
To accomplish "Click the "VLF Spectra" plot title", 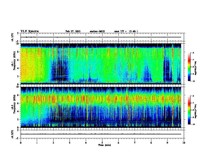I will (30, 31).
